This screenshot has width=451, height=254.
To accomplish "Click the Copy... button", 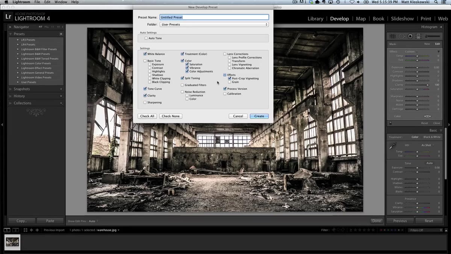I will [x=22, y=221].
